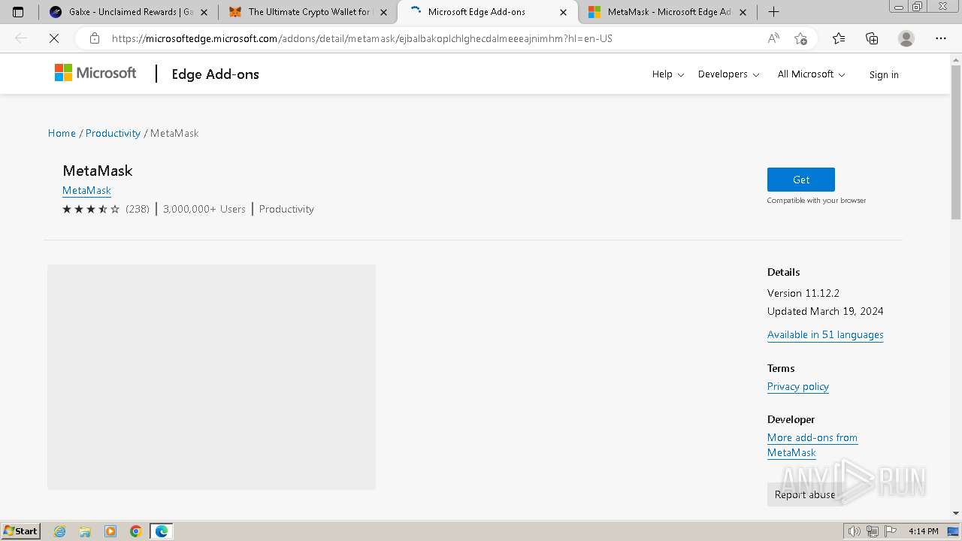Open Available in 51 languages link
Viewport: 962px width, 541px height.
[825, 334]
